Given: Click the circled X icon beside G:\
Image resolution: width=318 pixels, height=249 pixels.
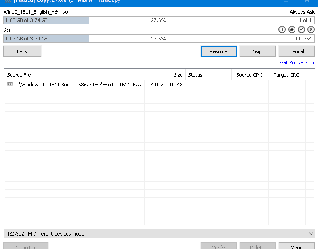Looking at the screenshot, I should pyautogui.click(x=311, y=29).
